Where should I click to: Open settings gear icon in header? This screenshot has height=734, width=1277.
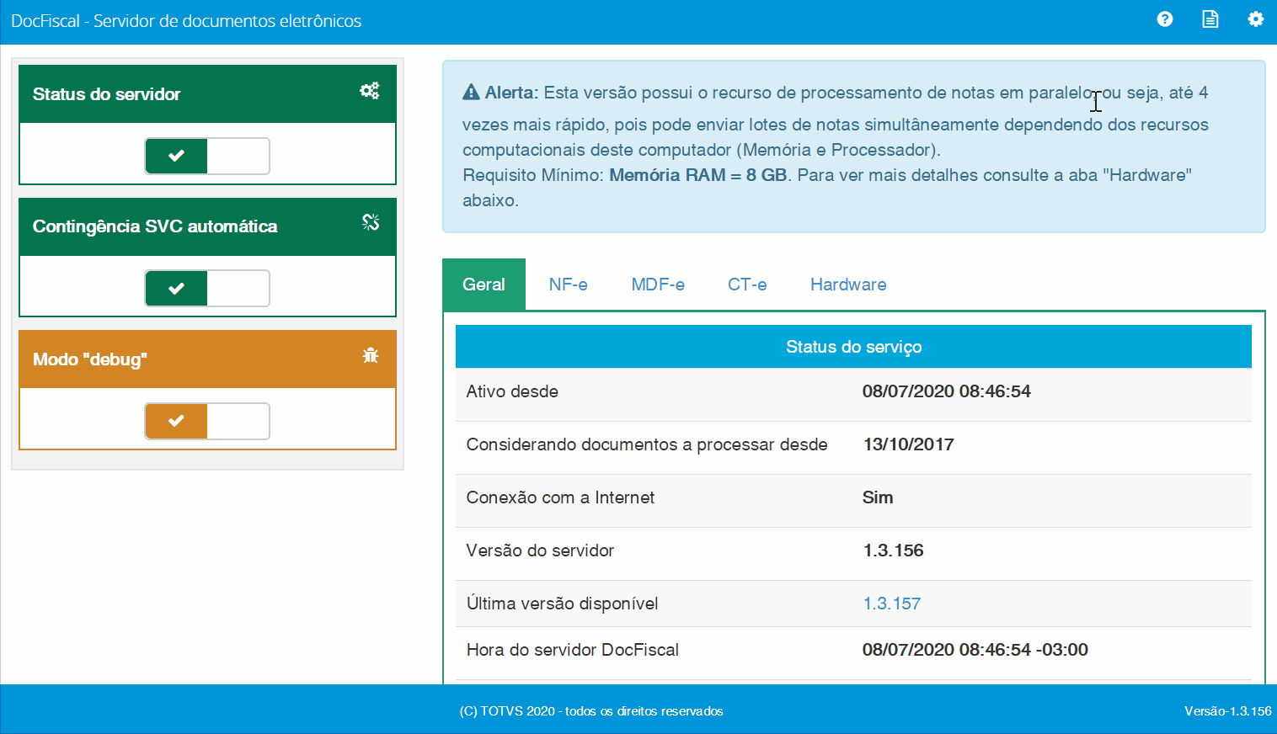tap(1256, 19)
